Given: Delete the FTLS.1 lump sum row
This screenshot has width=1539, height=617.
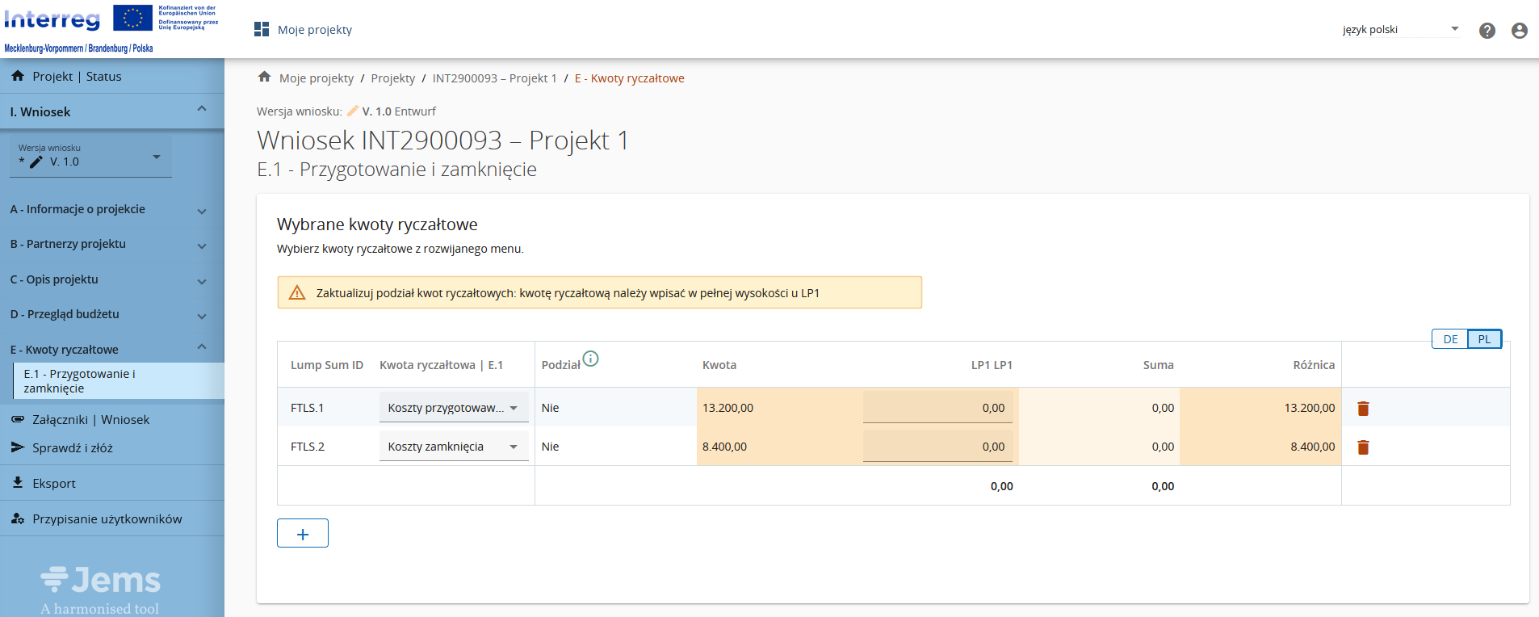Looking at the screenshot, I should click(1363, 409).
